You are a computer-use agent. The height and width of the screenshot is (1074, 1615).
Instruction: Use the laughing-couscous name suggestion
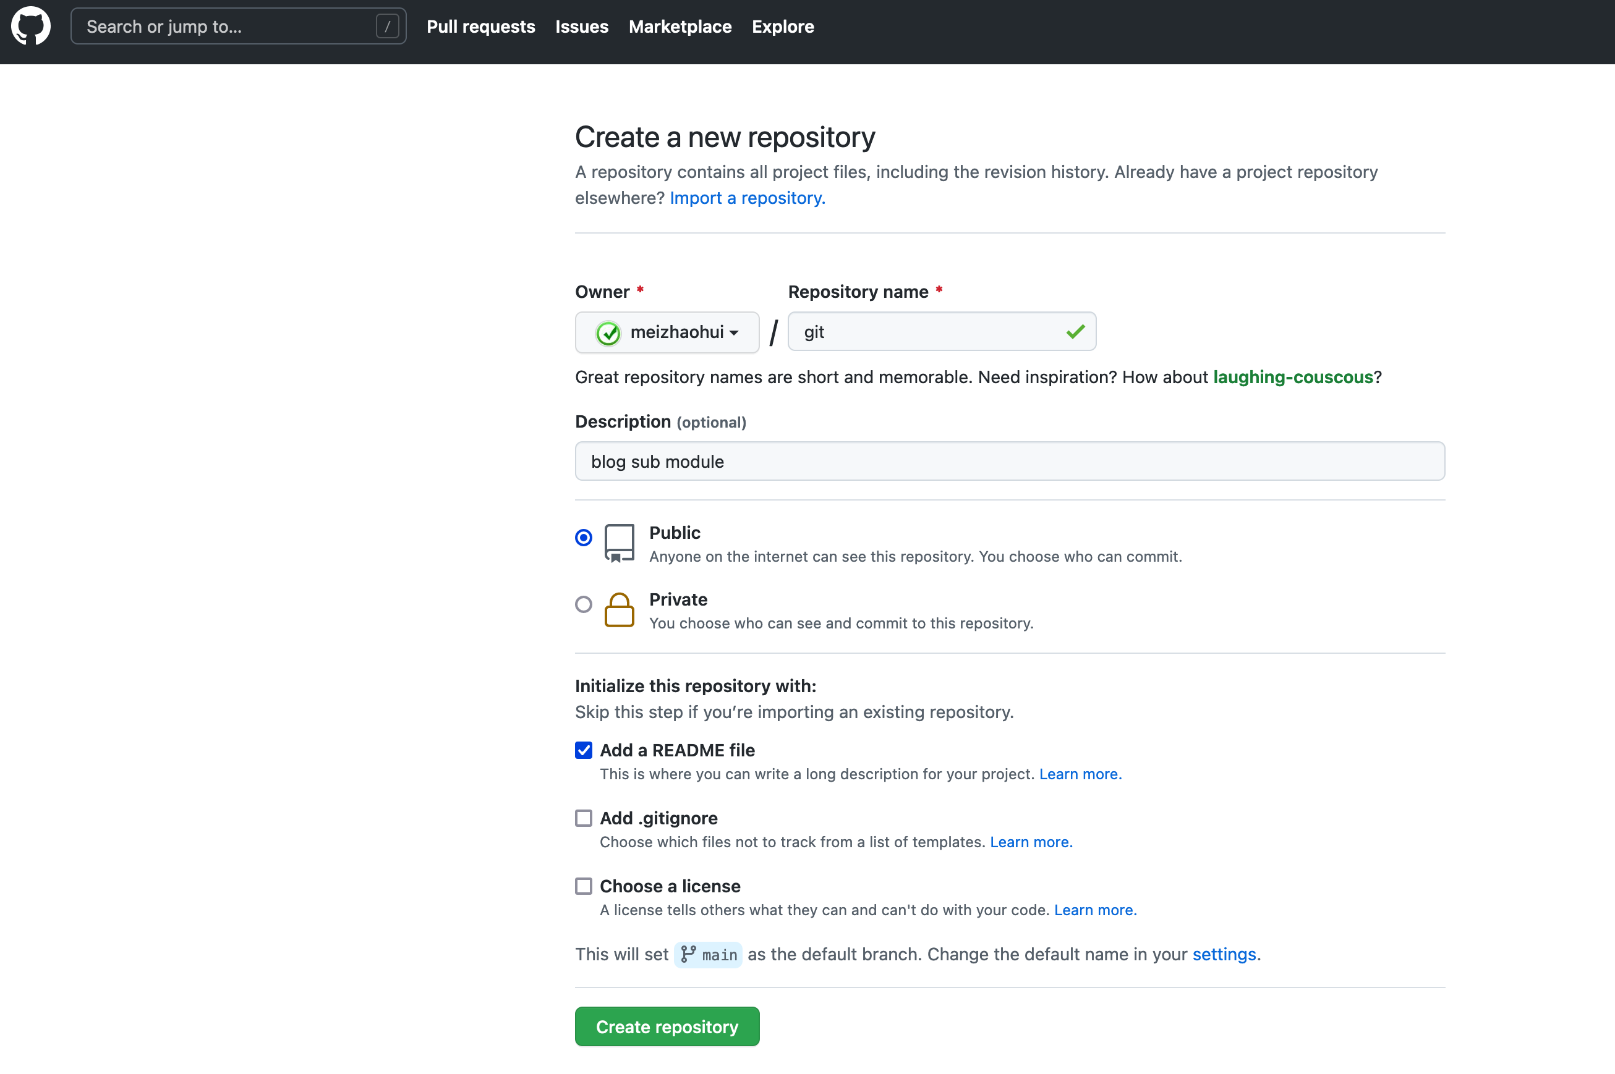pos(1292,377)
